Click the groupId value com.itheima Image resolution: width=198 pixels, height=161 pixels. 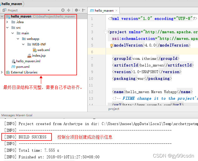point(144,59)
